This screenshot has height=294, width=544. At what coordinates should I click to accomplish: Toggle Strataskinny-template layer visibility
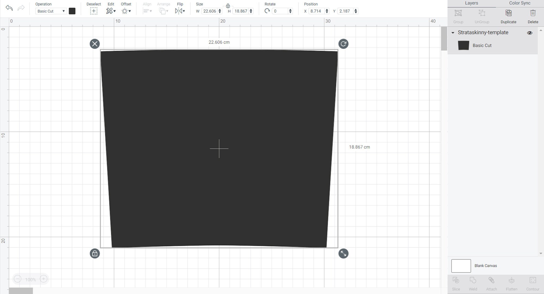pos(530,33)
